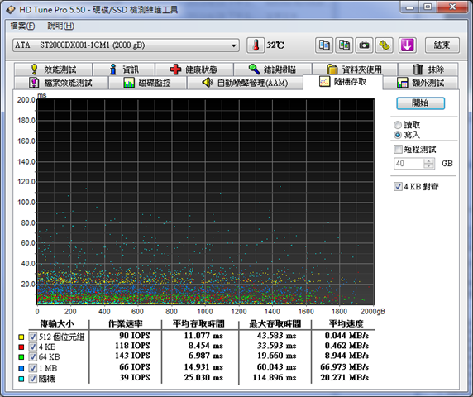
Task: Select the 讀取 read radio button
Action: pos(398,125)
